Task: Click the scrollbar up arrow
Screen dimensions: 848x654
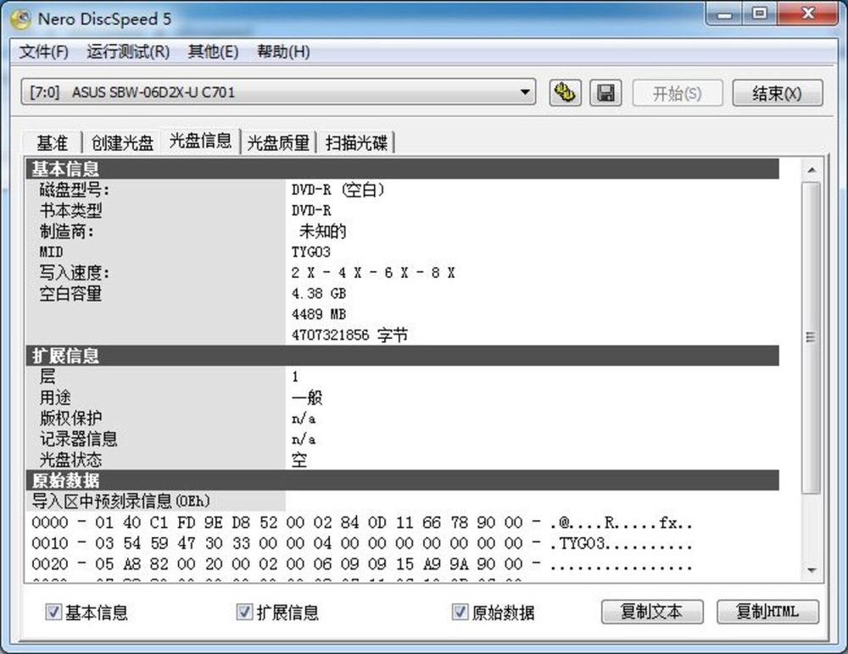Action: (812, 170)
